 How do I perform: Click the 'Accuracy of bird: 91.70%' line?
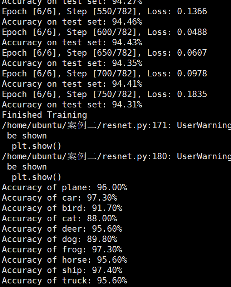pos(62,208)
